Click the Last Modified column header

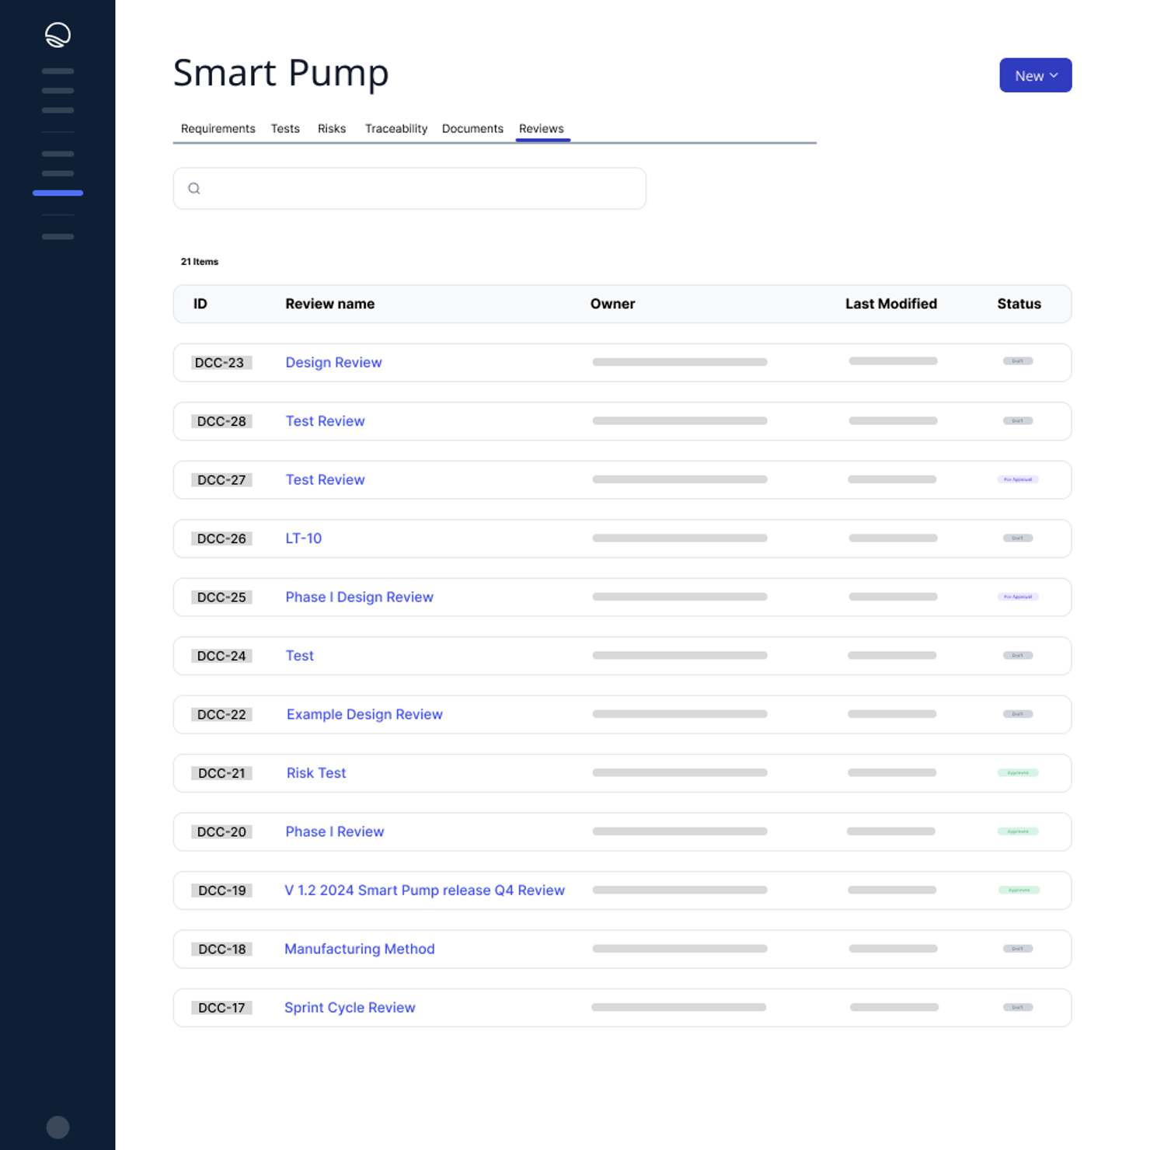point(891,304)
